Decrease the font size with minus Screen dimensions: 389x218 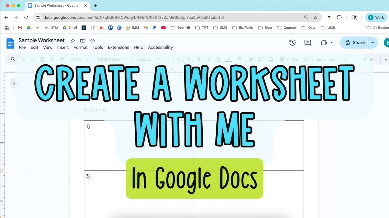point(169,59)
